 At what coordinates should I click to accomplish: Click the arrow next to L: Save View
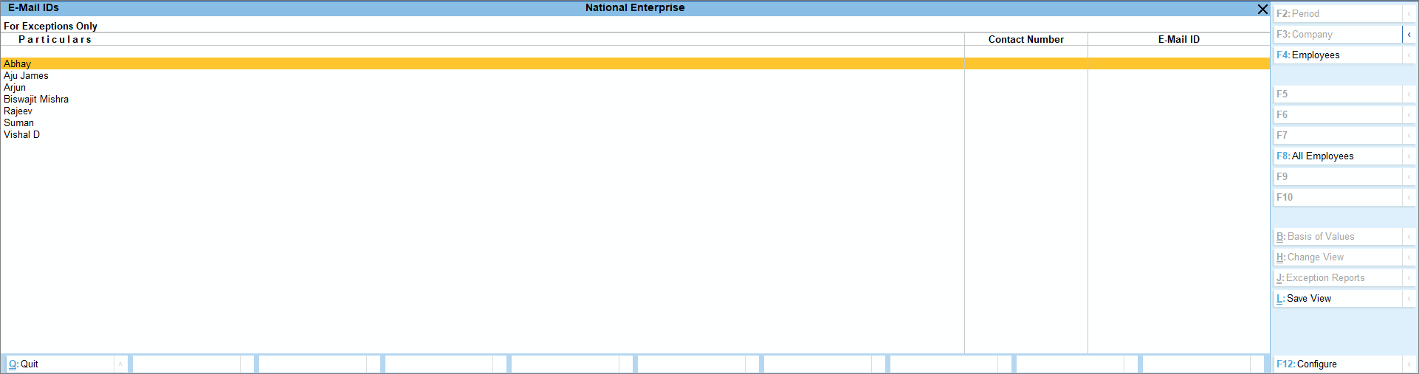point(1409,299)
